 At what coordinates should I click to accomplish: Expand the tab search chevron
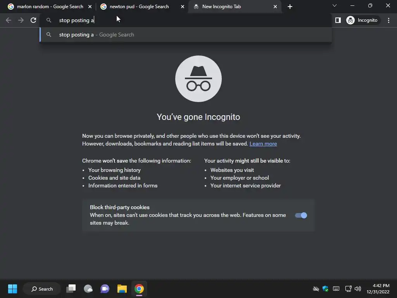335,5
